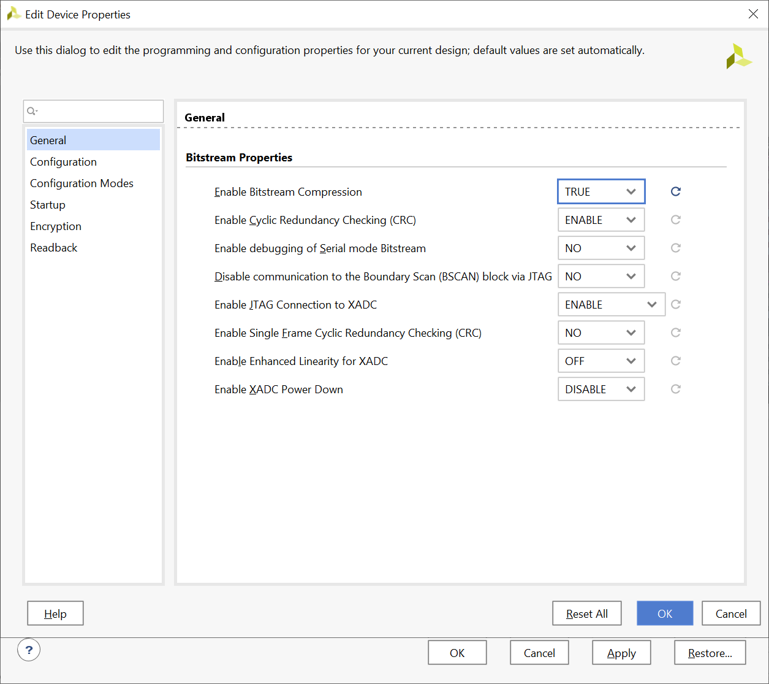Reset Cyclic Redundancy Checking to default
This screenshot has width=769, height=684.
[676, 220]
